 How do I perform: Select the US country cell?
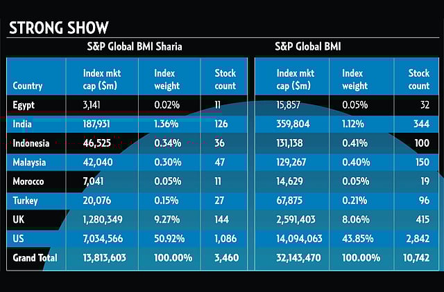19,238
